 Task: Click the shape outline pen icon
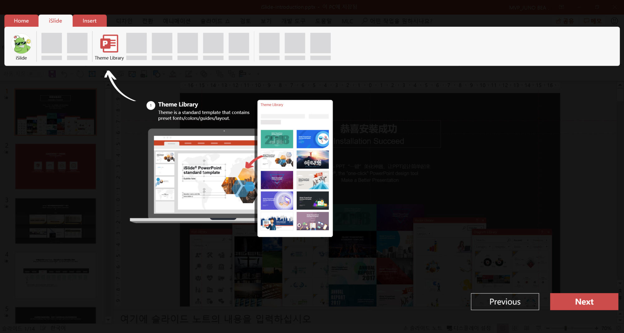tap(188, 74)
